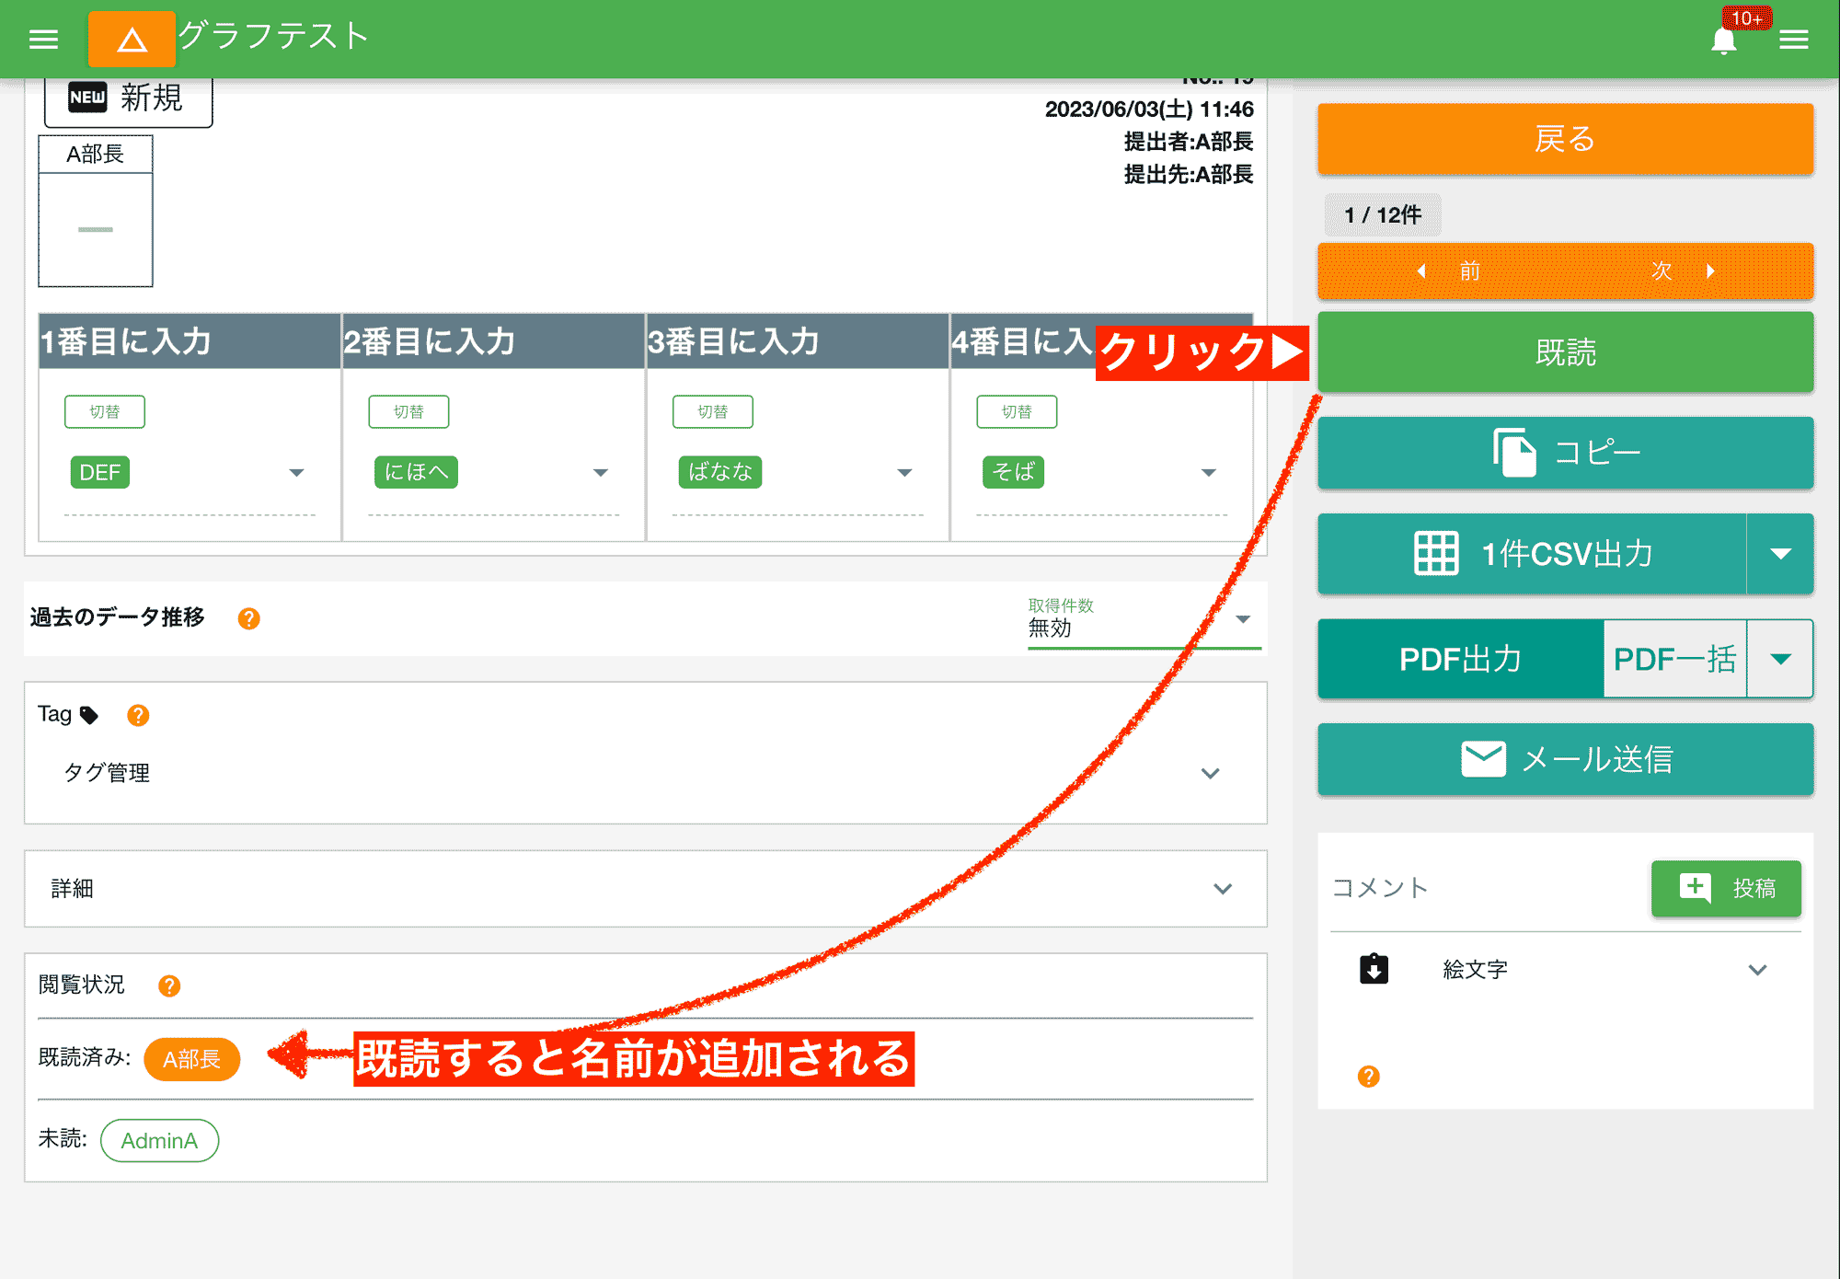Toggle the 切替 switch above にほへ
The height and width of the screenshot is (1279, 1840).
click(409, 411)
